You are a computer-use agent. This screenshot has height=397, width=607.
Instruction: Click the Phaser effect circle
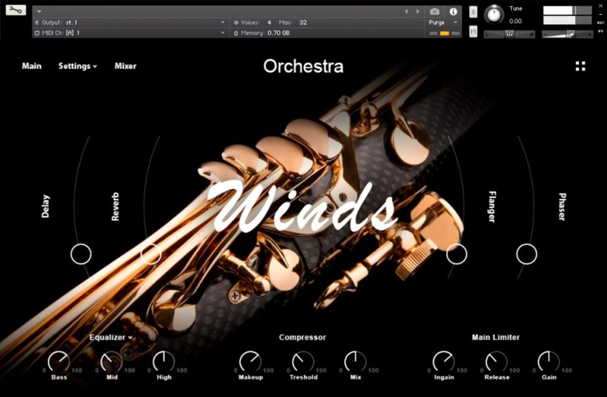526,254
